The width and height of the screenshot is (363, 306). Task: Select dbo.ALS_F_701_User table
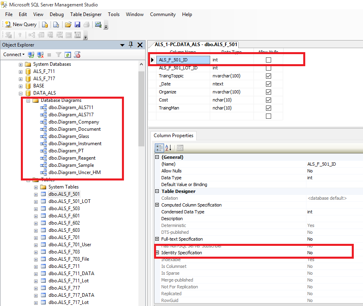click(x=70, y=245)
